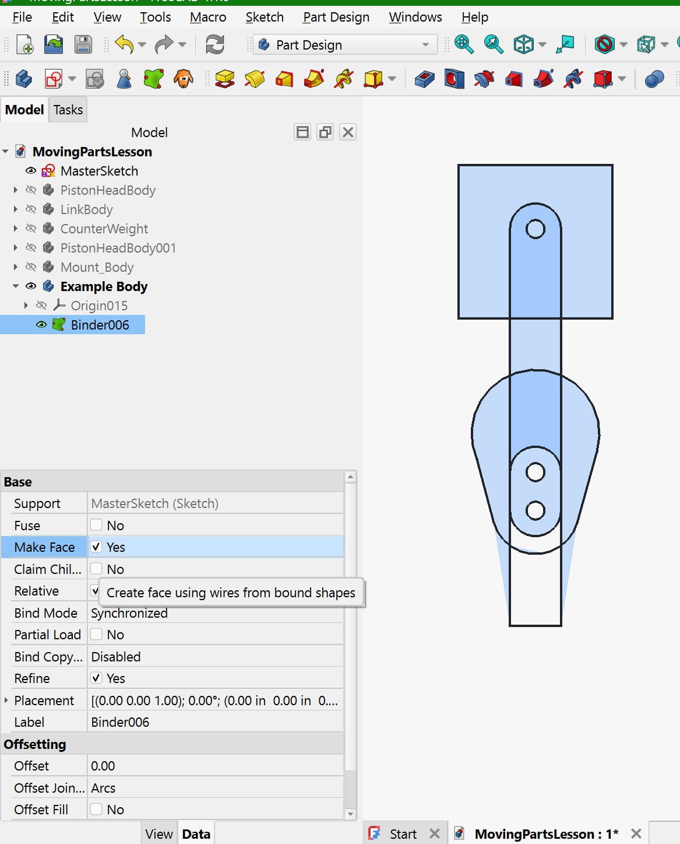Screen dimensions: 680x844
Task: Show LinkBody via hidden eye icon
Action: [31, 209]
